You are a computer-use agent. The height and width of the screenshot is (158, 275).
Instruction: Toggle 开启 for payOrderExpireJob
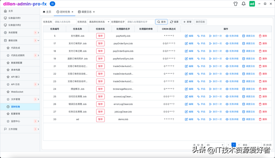(201, 51)
